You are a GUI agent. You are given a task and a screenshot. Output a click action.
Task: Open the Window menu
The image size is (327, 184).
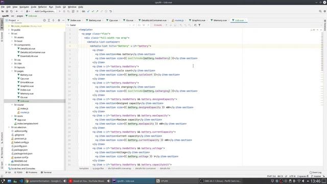click(72, 7)
